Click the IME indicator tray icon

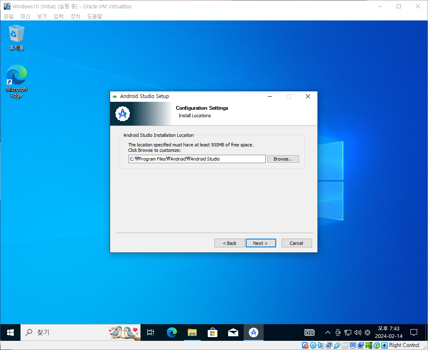(368, 332)
